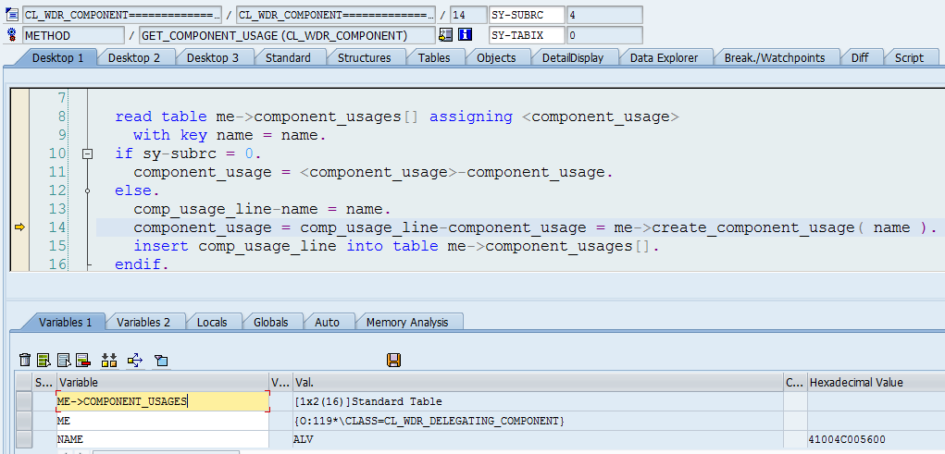Click the program icon at top-left corner
The image size is (945, 454).
12,15
